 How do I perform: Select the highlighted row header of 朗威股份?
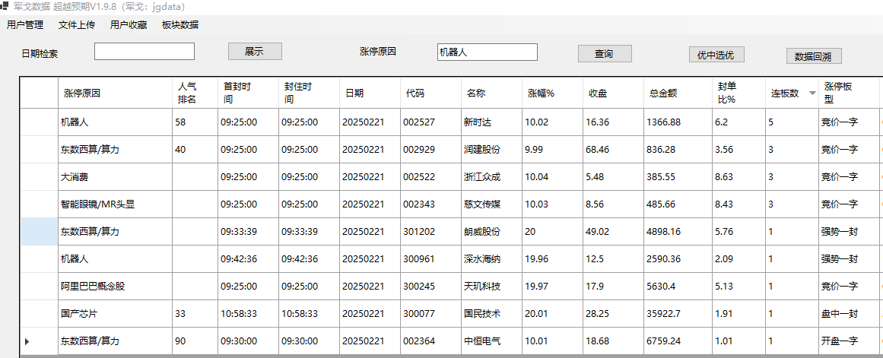(x=39, y=231)
